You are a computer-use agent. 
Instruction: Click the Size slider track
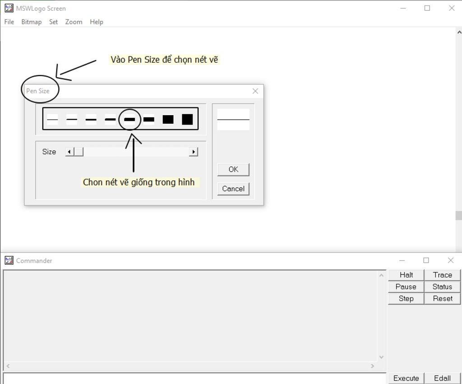coord(136,152)
